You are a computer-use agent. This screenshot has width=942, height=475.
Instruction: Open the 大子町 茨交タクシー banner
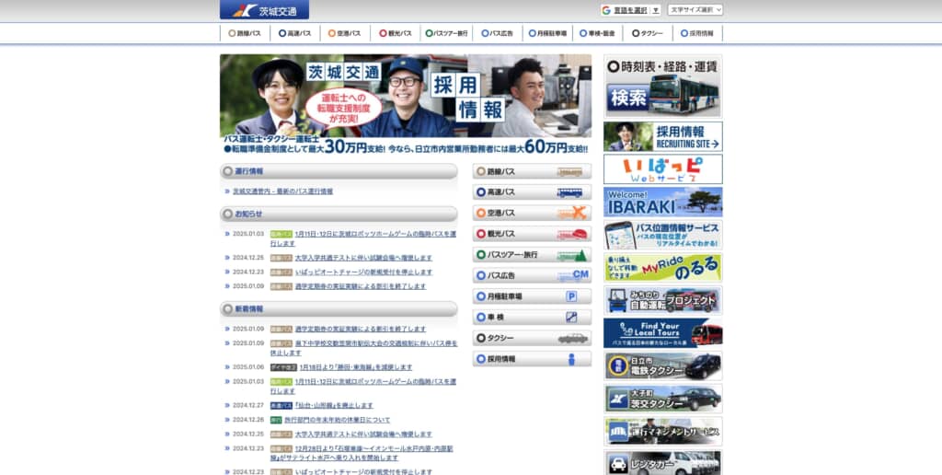[663, 399]
